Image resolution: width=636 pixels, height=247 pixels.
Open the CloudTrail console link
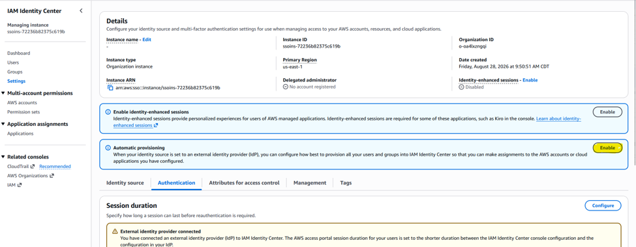tap(18, 166)
